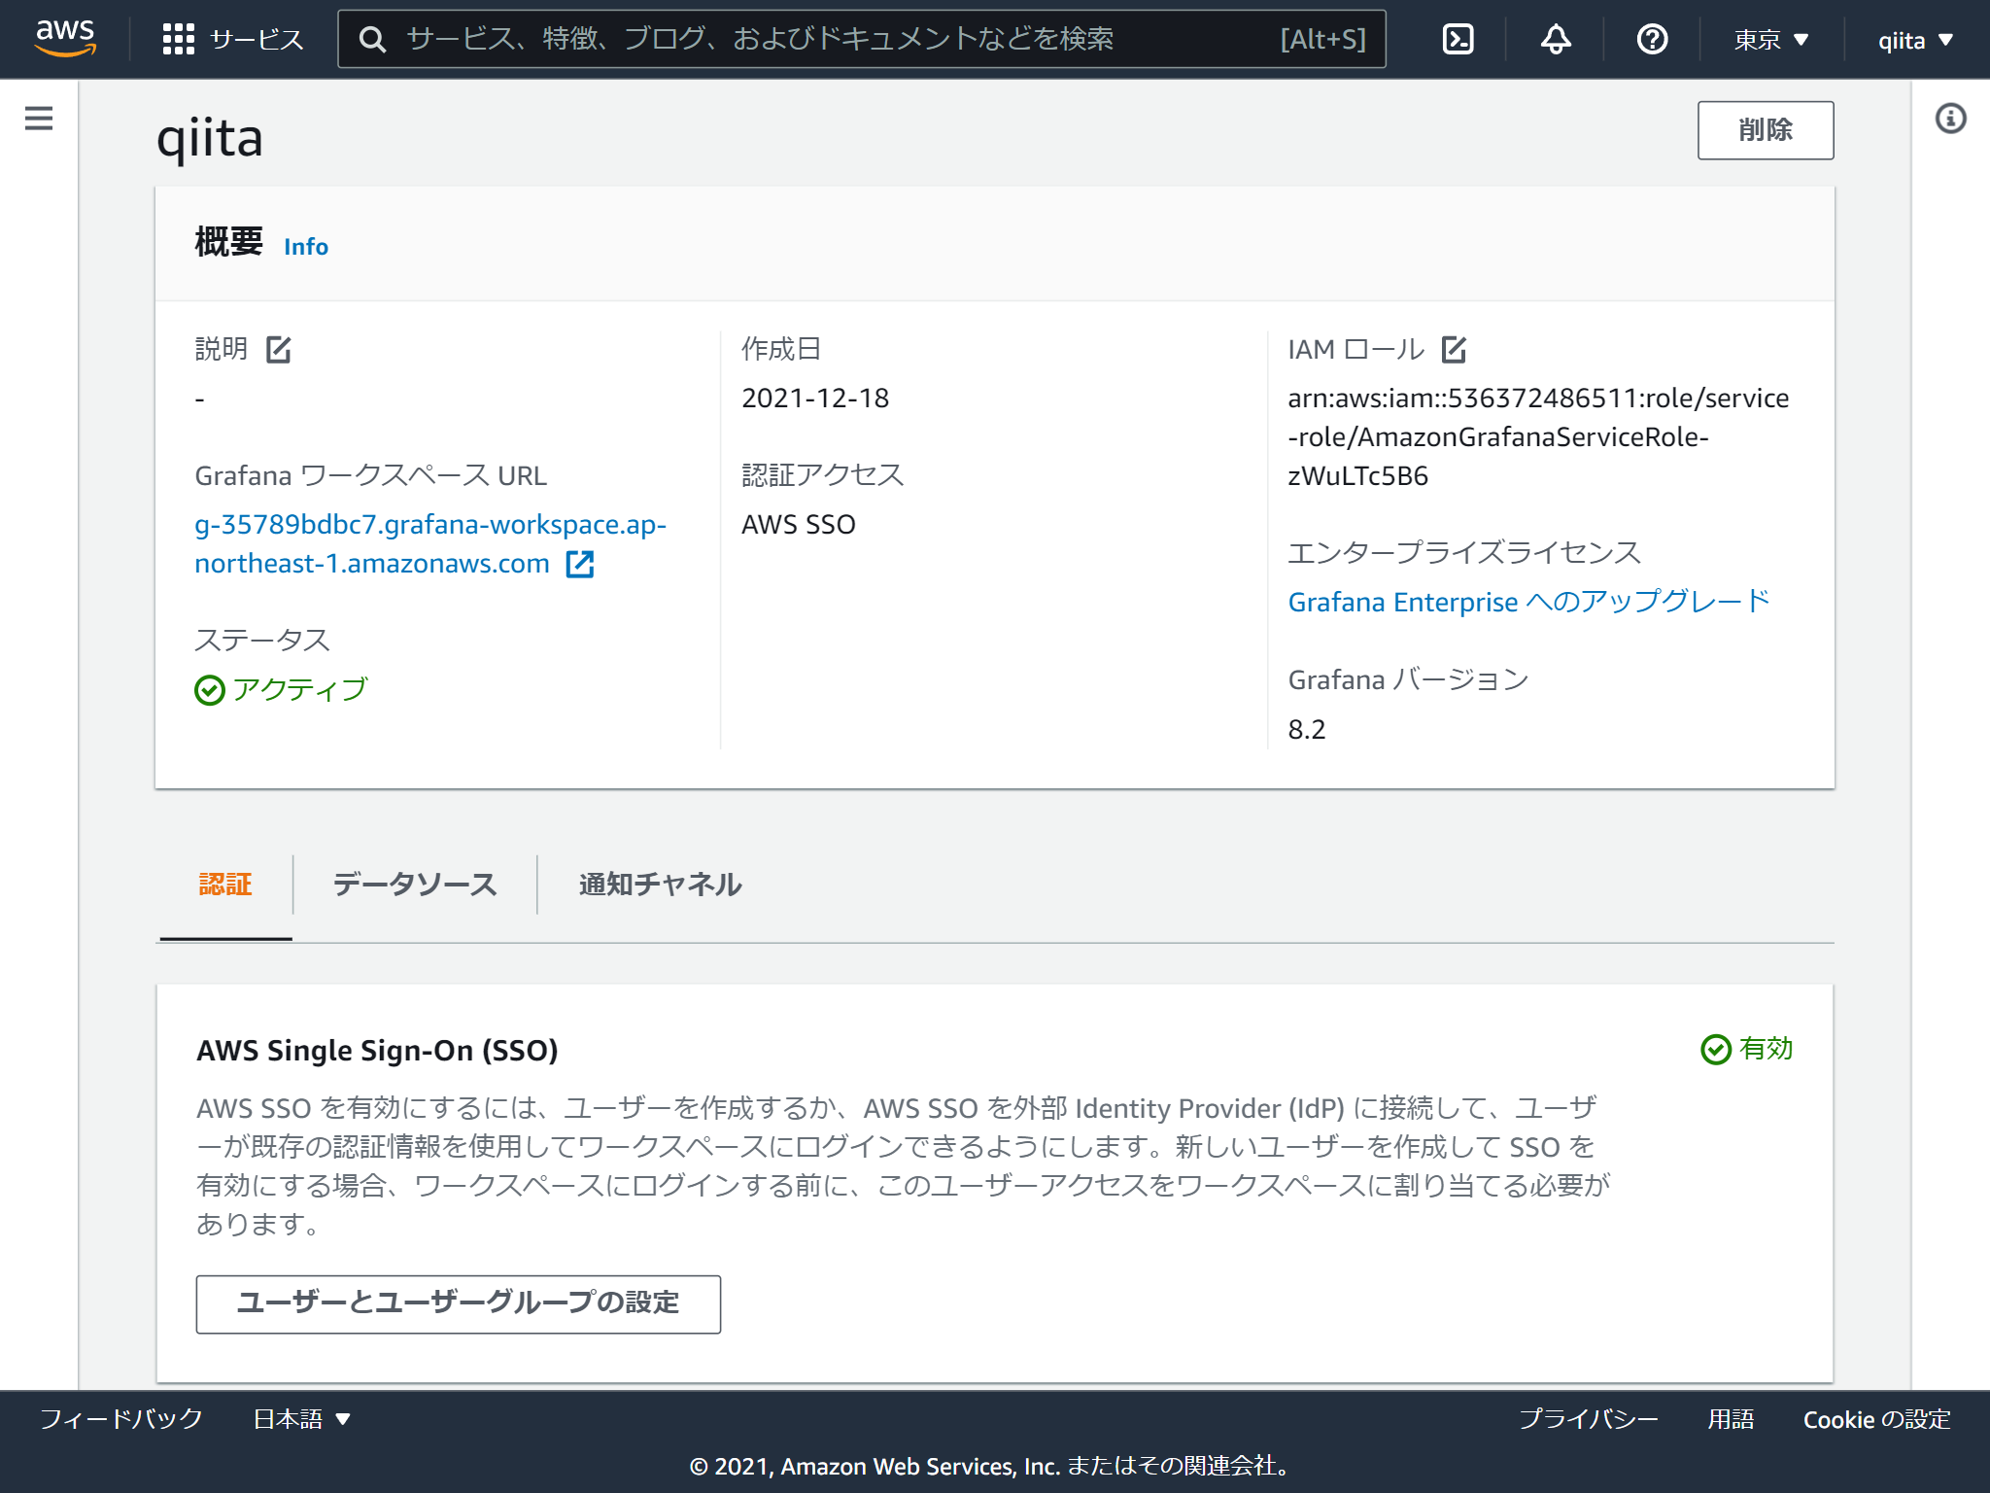The width and height of the screenshot is (1990, 1493).
Task: Open the Grafana workspace URL external link icon
Action: click(580, 563)
